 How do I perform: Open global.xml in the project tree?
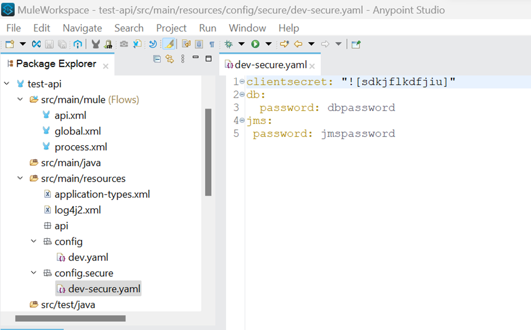77,131
